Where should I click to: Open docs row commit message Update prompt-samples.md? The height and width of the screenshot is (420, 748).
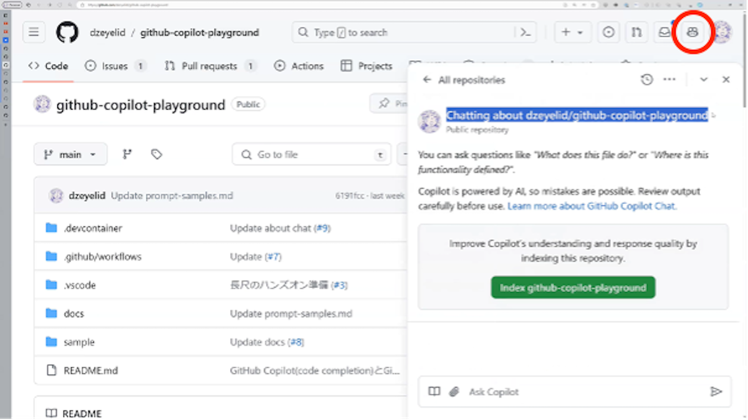tap(291, 314)
